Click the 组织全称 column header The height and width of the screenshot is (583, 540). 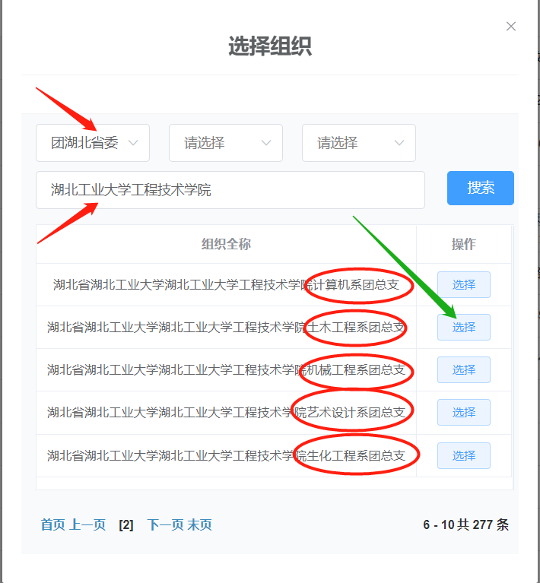pos(226,244)
